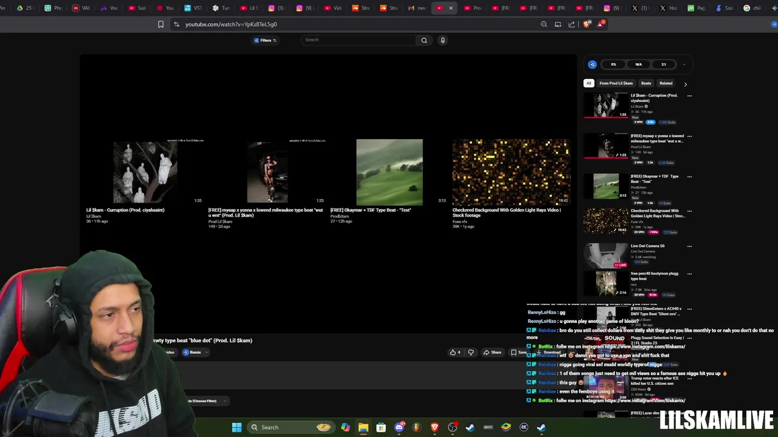The height and width of the screenshot is (437, 778).
Task: Open site info icon next to URL
Action: coord(176,24)
